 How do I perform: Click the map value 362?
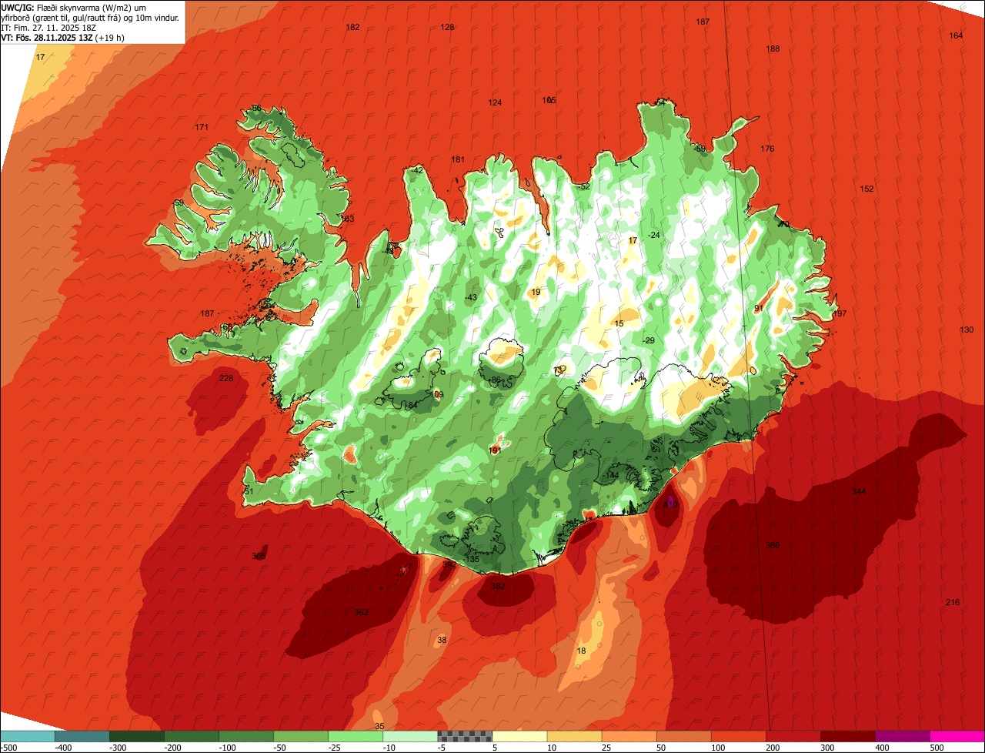(x=361, y=612)
